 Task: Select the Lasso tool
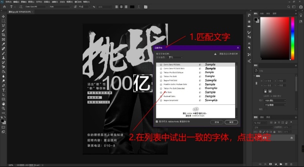[x=3, y=26]
